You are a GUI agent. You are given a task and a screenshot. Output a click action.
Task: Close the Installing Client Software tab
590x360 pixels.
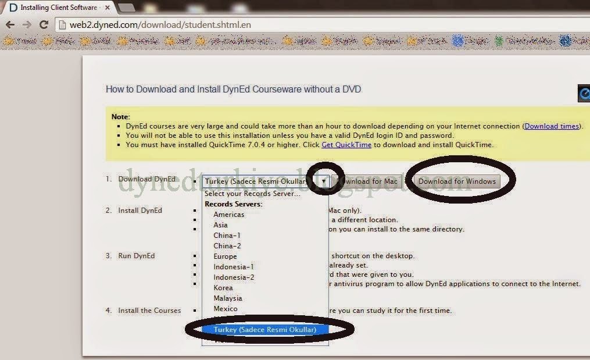pos(107,8)
